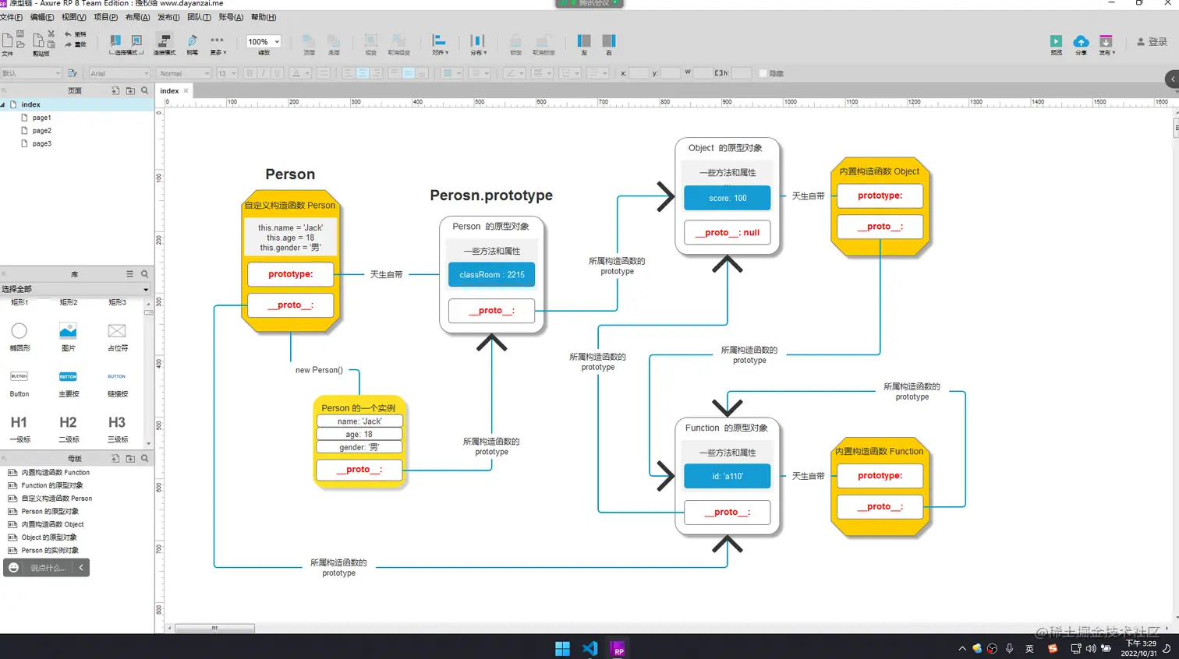Select page2 in the pages tree
The image size is (1179, 659).
click(42, 131)
